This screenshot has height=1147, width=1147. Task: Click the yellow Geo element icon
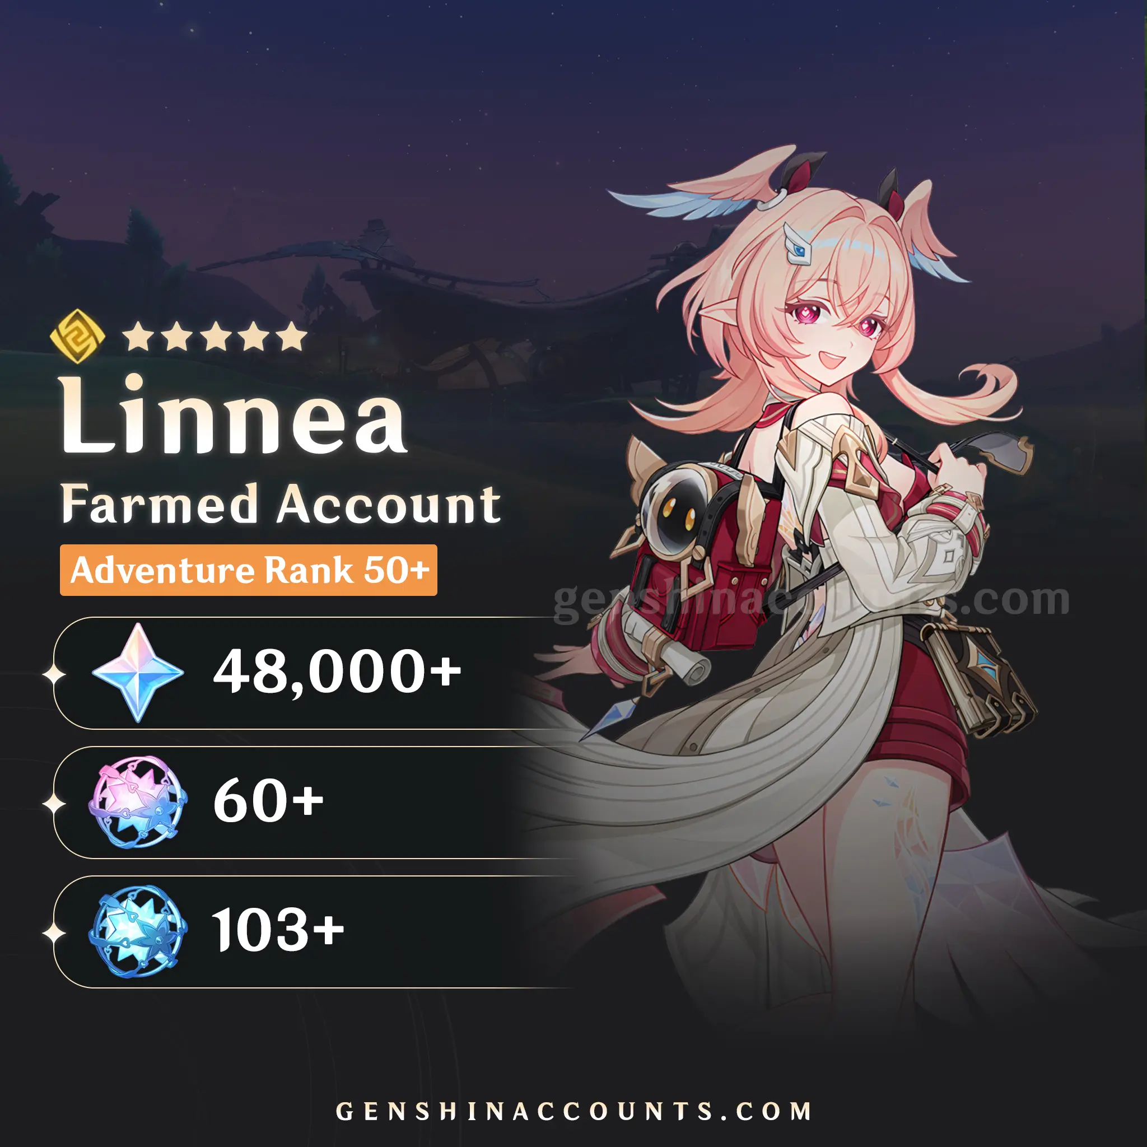77,336
